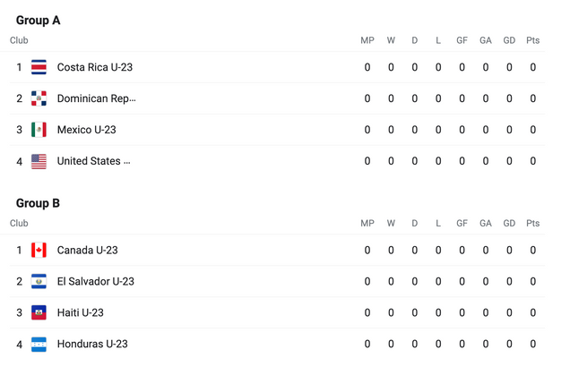Select the truncated Dominican Rep... team name
Image resolution: width=570 pixels, height=375 pixels.
(96, 98)
